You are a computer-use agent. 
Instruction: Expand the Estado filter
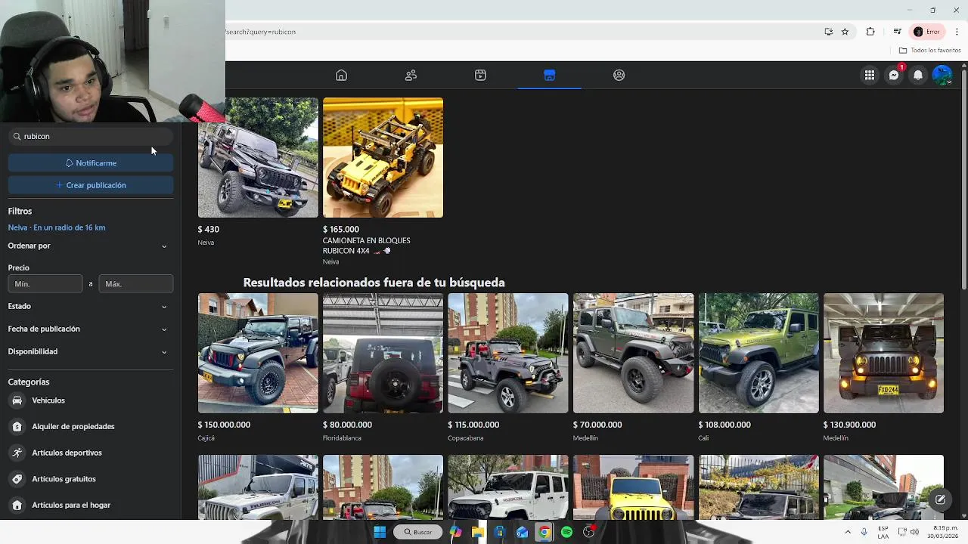(x=90, y=306)
